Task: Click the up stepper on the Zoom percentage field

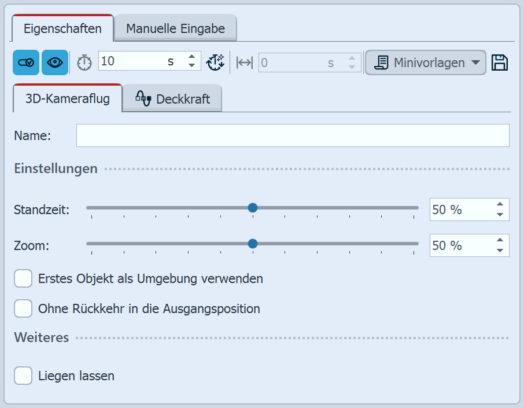Action: click(x=500, y=240)
